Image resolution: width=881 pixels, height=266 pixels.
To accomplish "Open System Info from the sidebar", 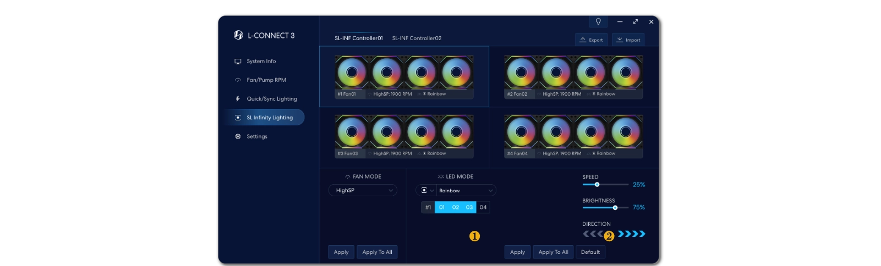I will coord(261,61).
